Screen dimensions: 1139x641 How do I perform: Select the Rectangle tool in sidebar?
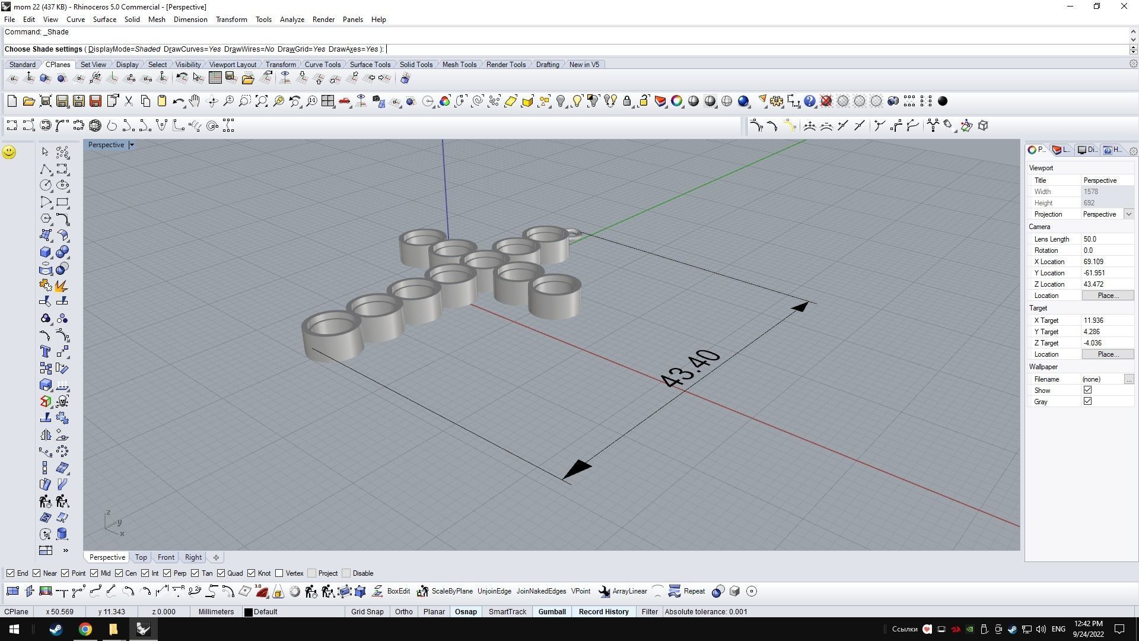tap(62, 202)
